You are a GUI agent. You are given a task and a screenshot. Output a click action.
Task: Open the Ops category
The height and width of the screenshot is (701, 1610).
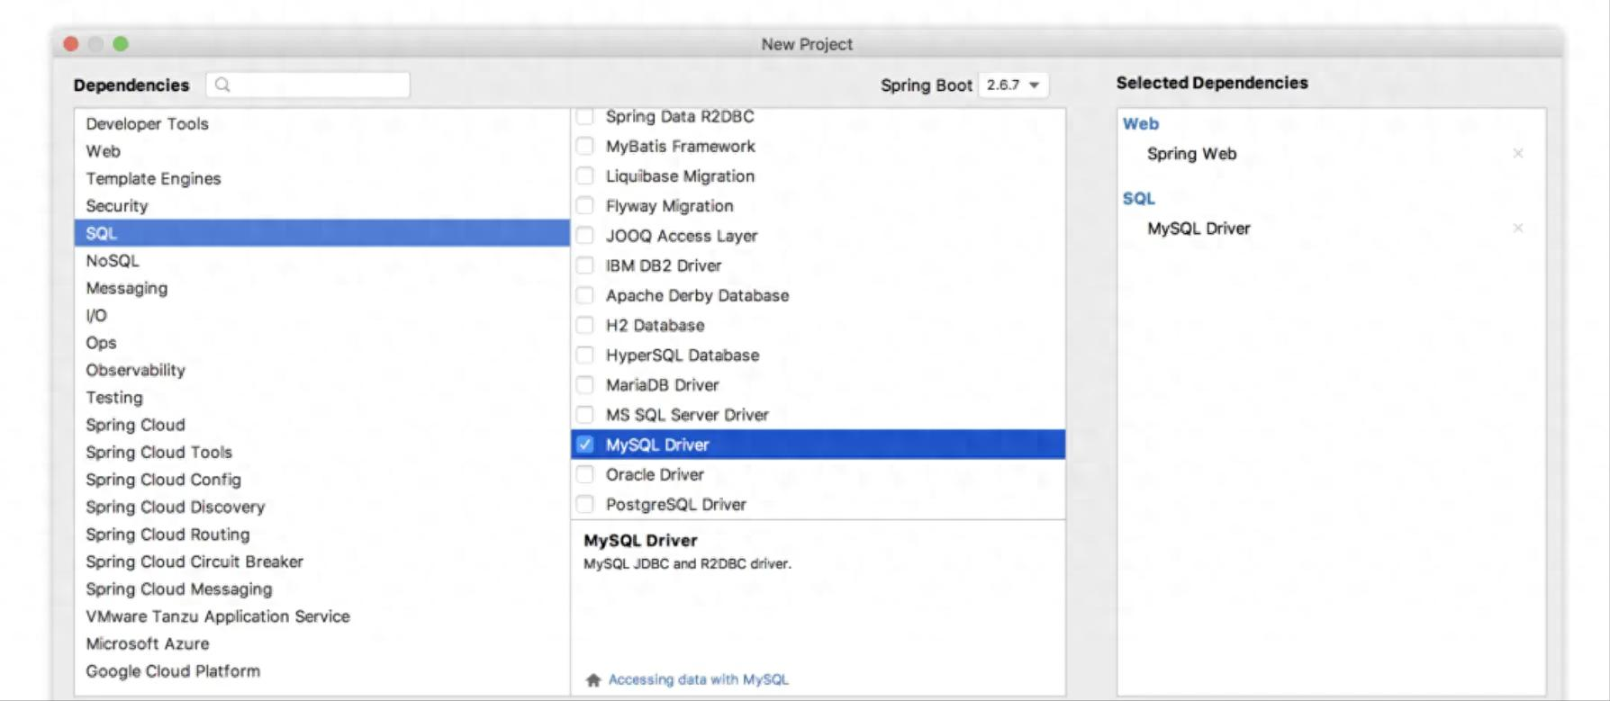[x=322, y=343]
